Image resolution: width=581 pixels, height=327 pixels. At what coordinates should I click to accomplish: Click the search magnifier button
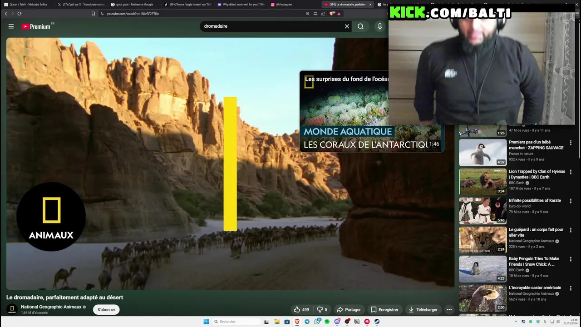pyautogui.click(x=360, y=26)
